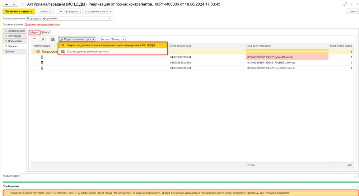Viewport: 359px width, 196px height.
Task: Click the Код идентификации column header
Action: pyautogui.click(x=287, y=46)
